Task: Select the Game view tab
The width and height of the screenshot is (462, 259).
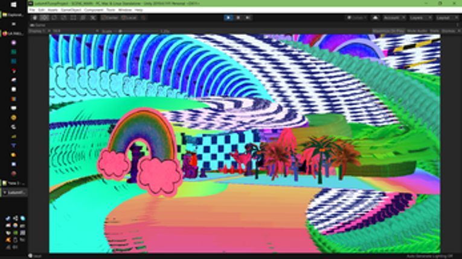Action: click(38, 25)
